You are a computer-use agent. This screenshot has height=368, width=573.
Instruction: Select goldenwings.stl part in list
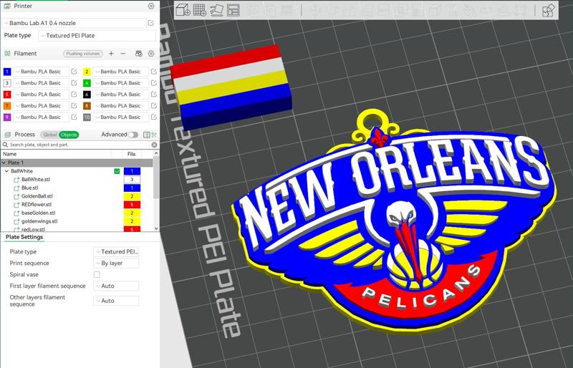(x=39, y=221)
